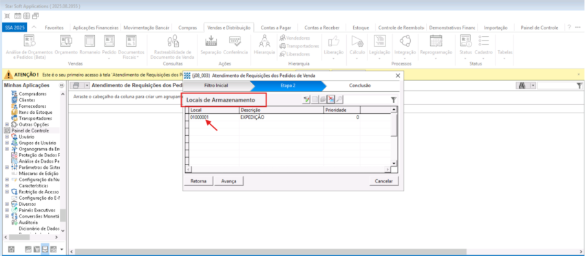The image size is (585, 256).
Task: Collapse the ribbon with the chevron
Action: coord(34,27)
